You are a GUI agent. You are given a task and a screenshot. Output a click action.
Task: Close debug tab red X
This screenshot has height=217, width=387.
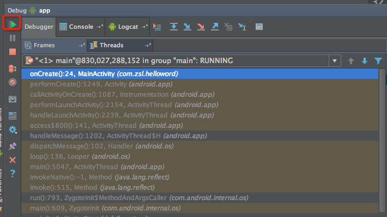point(13,160)
